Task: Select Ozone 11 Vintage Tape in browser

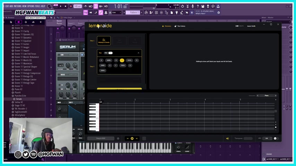Action: tap(24, 83)
